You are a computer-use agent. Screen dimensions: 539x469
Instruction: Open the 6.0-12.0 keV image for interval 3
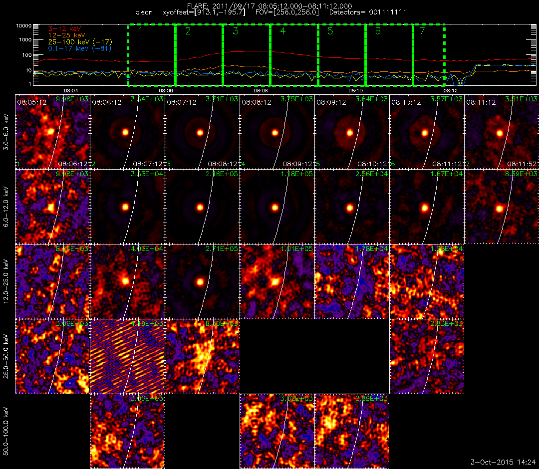(202, 207)
